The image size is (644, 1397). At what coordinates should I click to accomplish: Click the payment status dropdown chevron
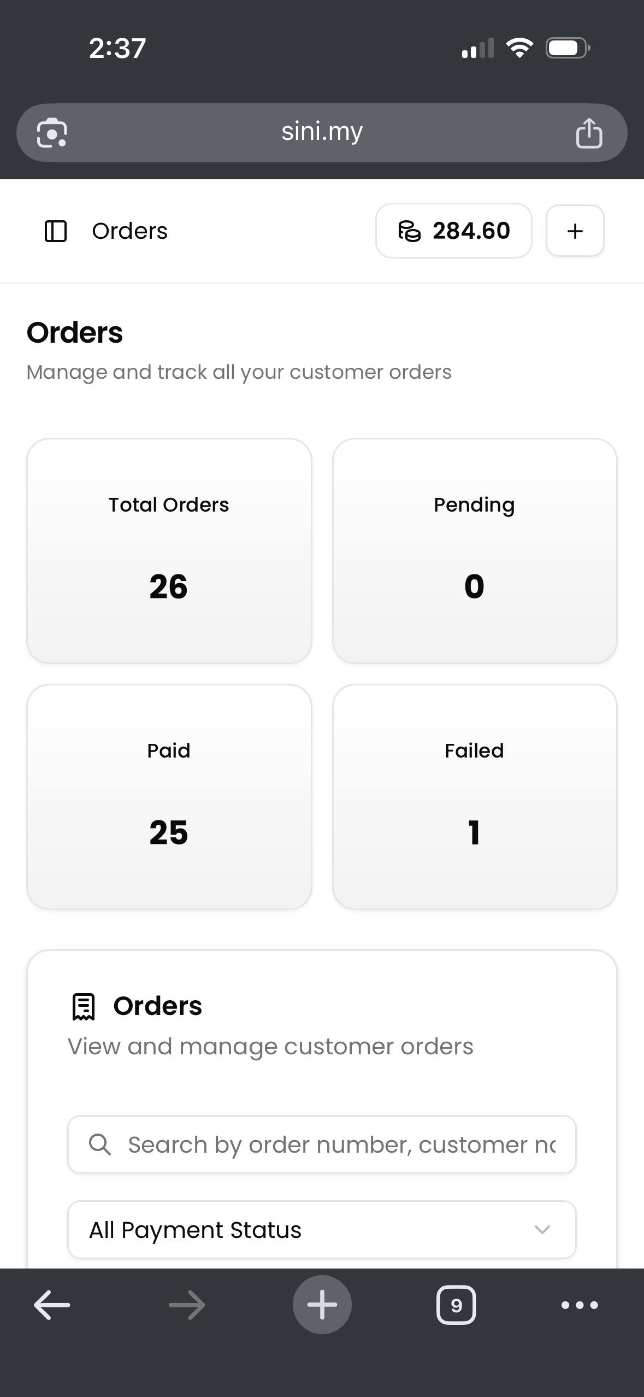pyautogui.click(x=542, y=1230)
